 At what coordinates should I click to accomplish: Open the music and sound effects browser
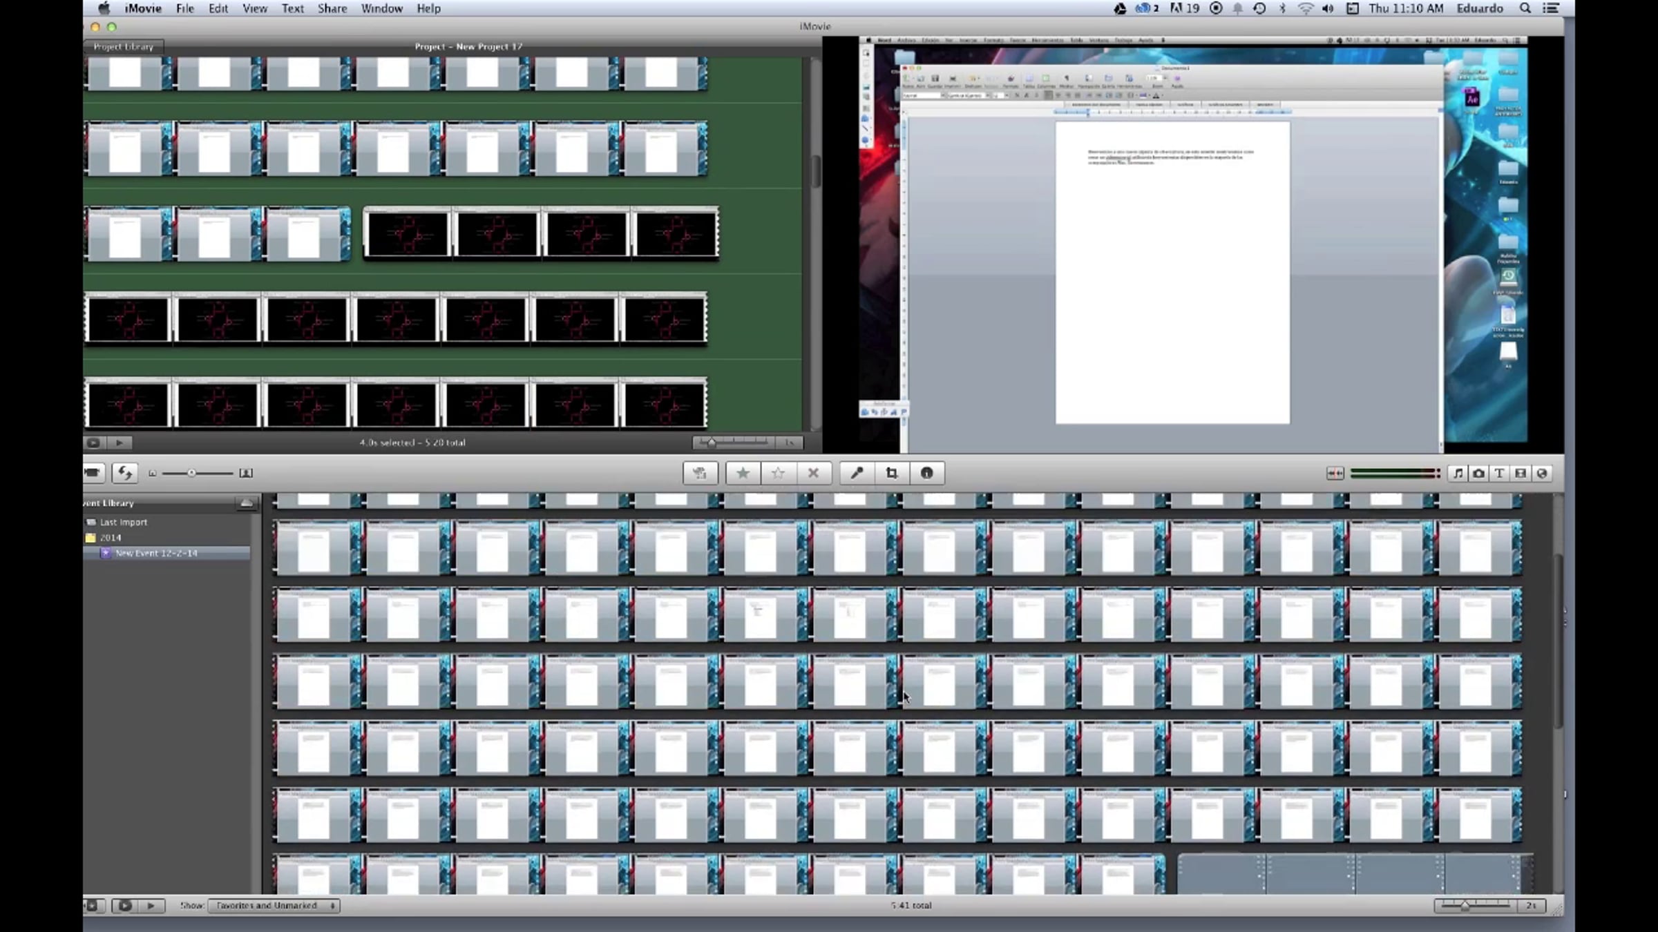point(1458,473)
